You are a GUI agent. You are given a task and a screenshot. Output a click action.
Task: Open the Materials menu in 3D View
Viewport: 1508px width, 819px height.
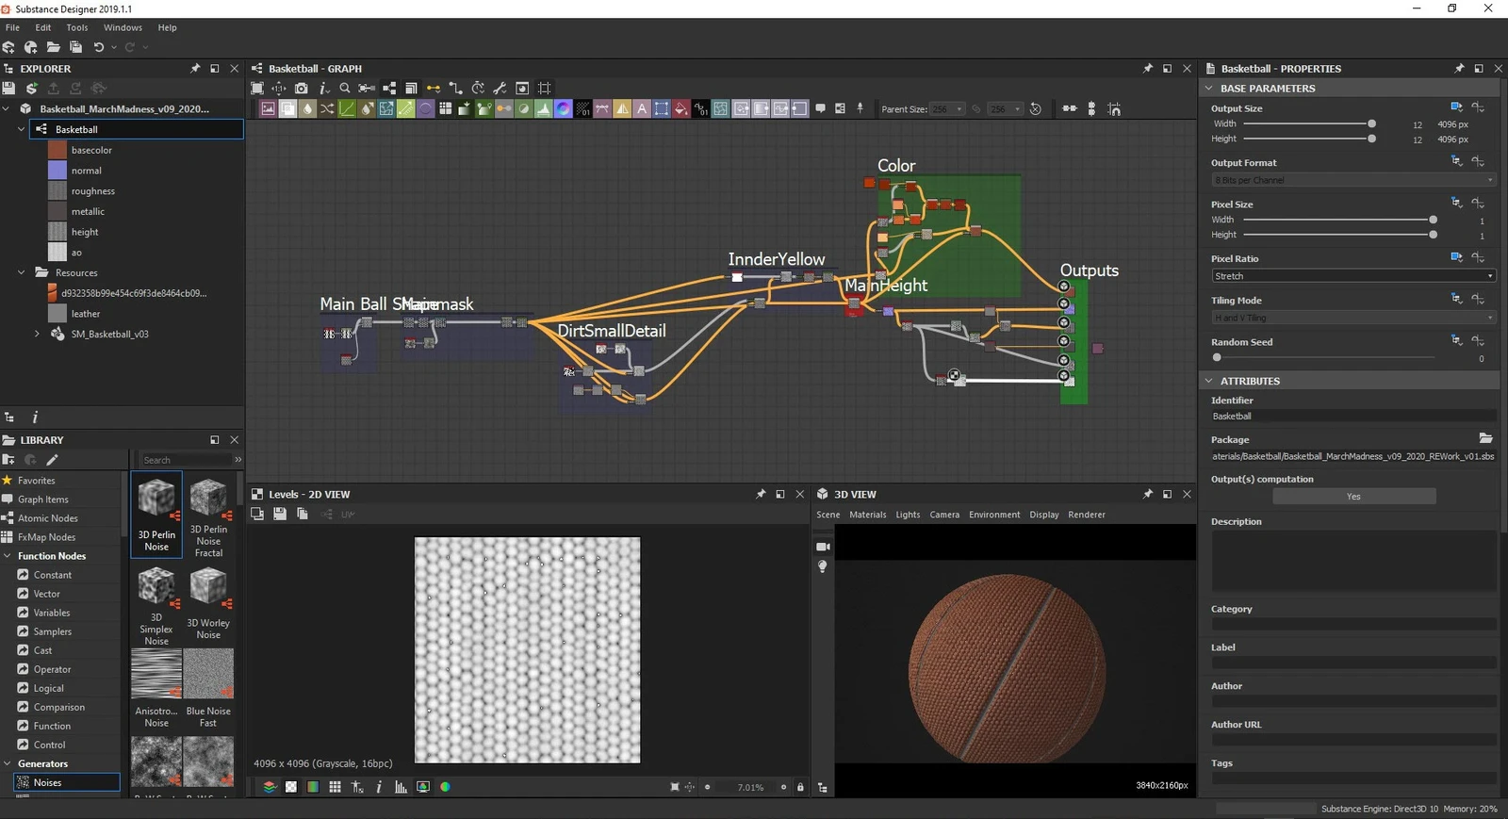pos(867,515)
